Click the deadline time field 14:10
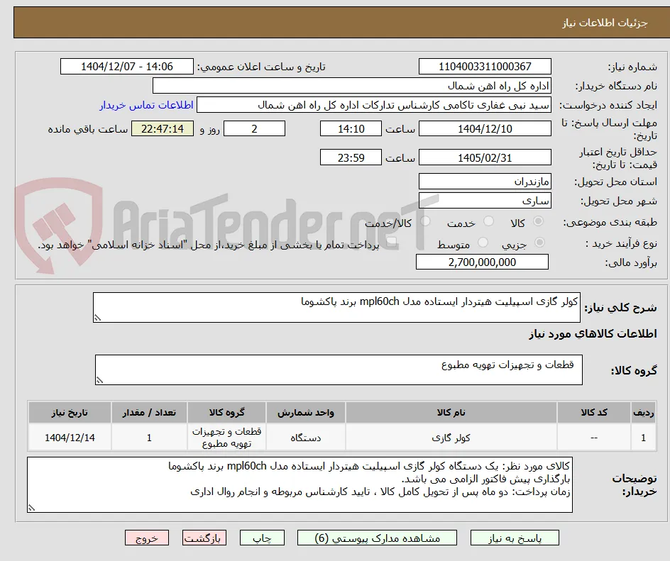The width and height of the screenshot is (670, 561). tap(351, 128)
